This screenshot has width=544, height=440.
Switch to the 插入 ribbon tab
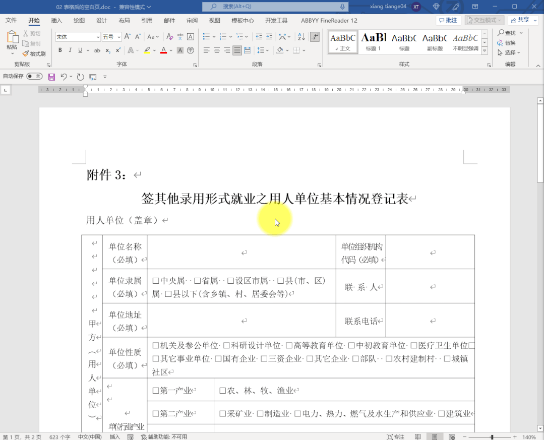point(56,20)
